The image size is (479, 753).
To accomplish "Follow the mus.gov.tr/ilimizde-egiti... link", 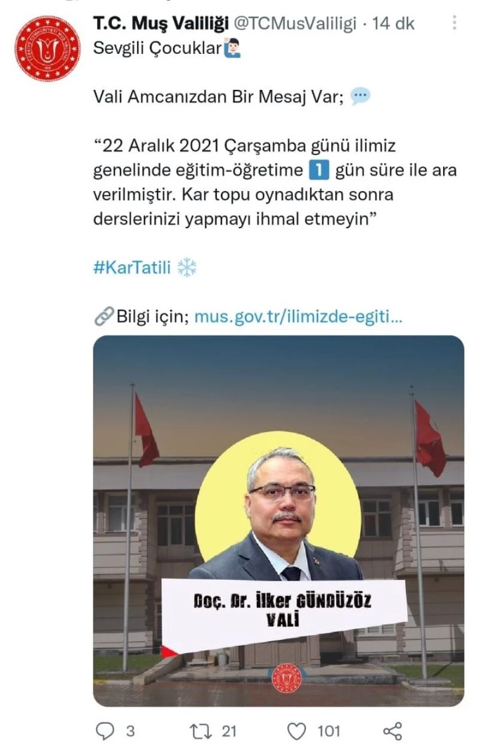I will click(x=299, y=316).
